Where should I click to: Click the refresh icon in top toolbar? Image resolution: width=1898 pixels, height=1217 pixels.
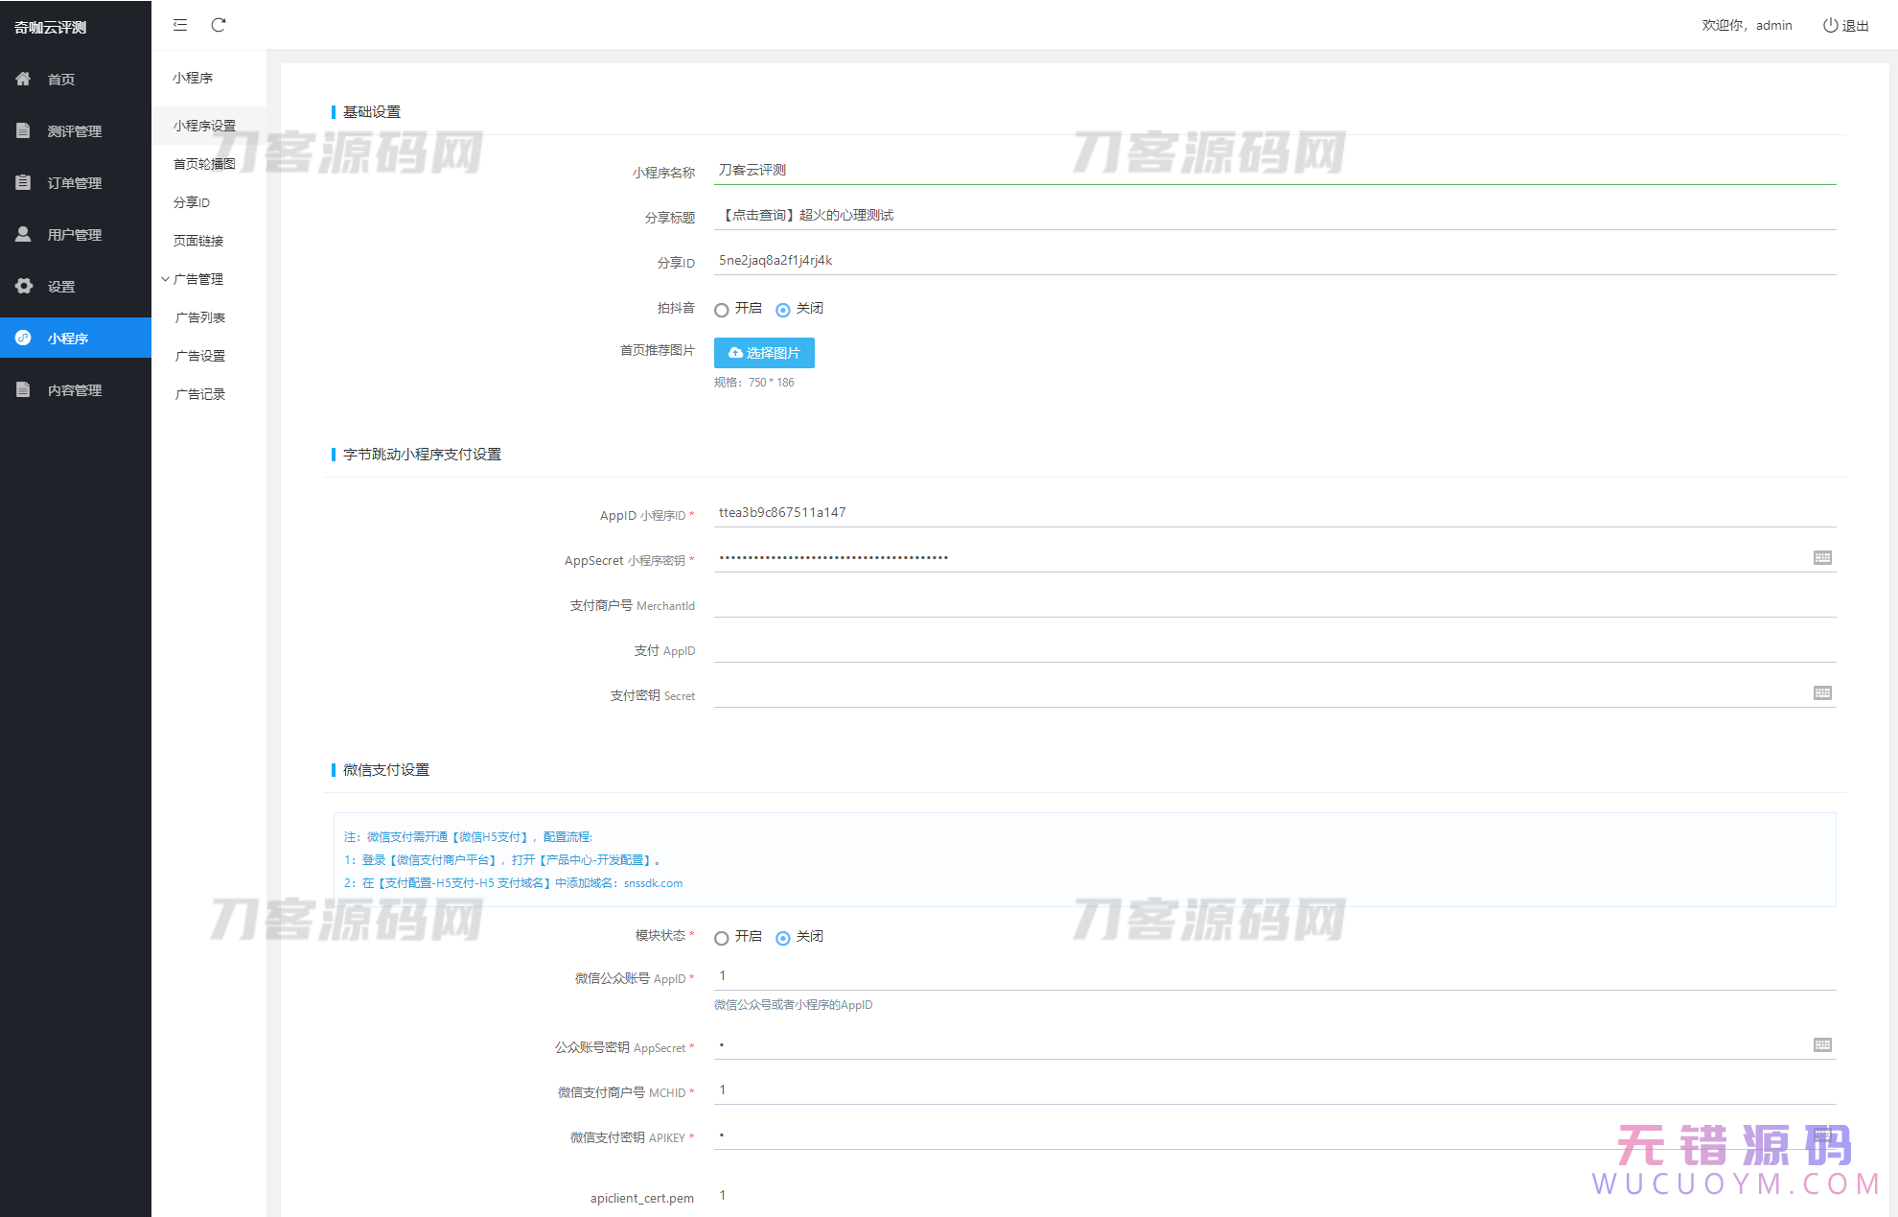219,25
